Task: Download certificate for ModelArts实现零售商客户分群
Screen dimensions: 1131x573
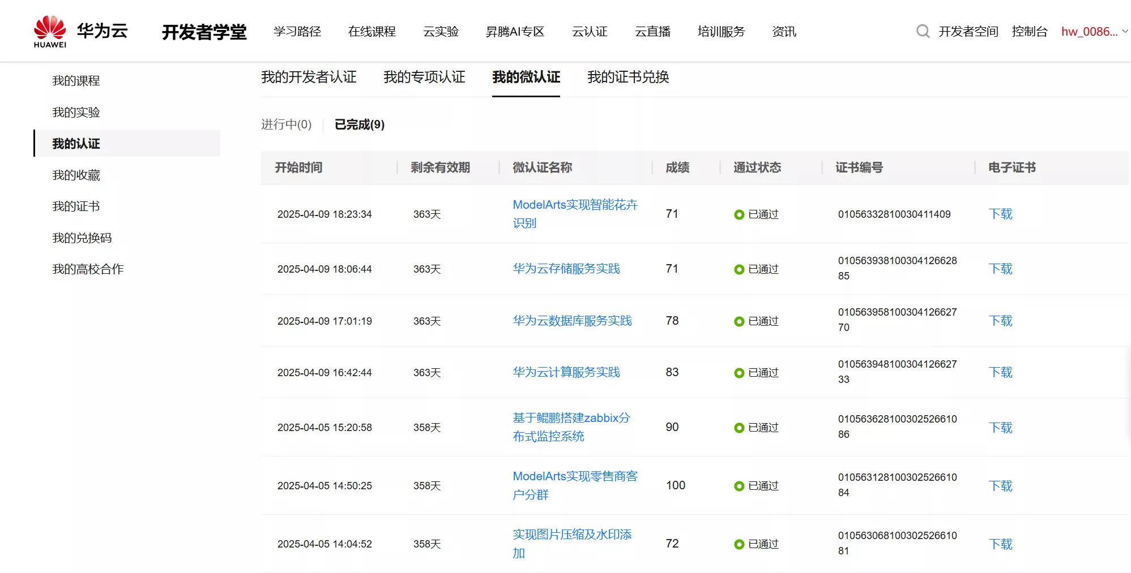Action: (x=1000, y=486)
